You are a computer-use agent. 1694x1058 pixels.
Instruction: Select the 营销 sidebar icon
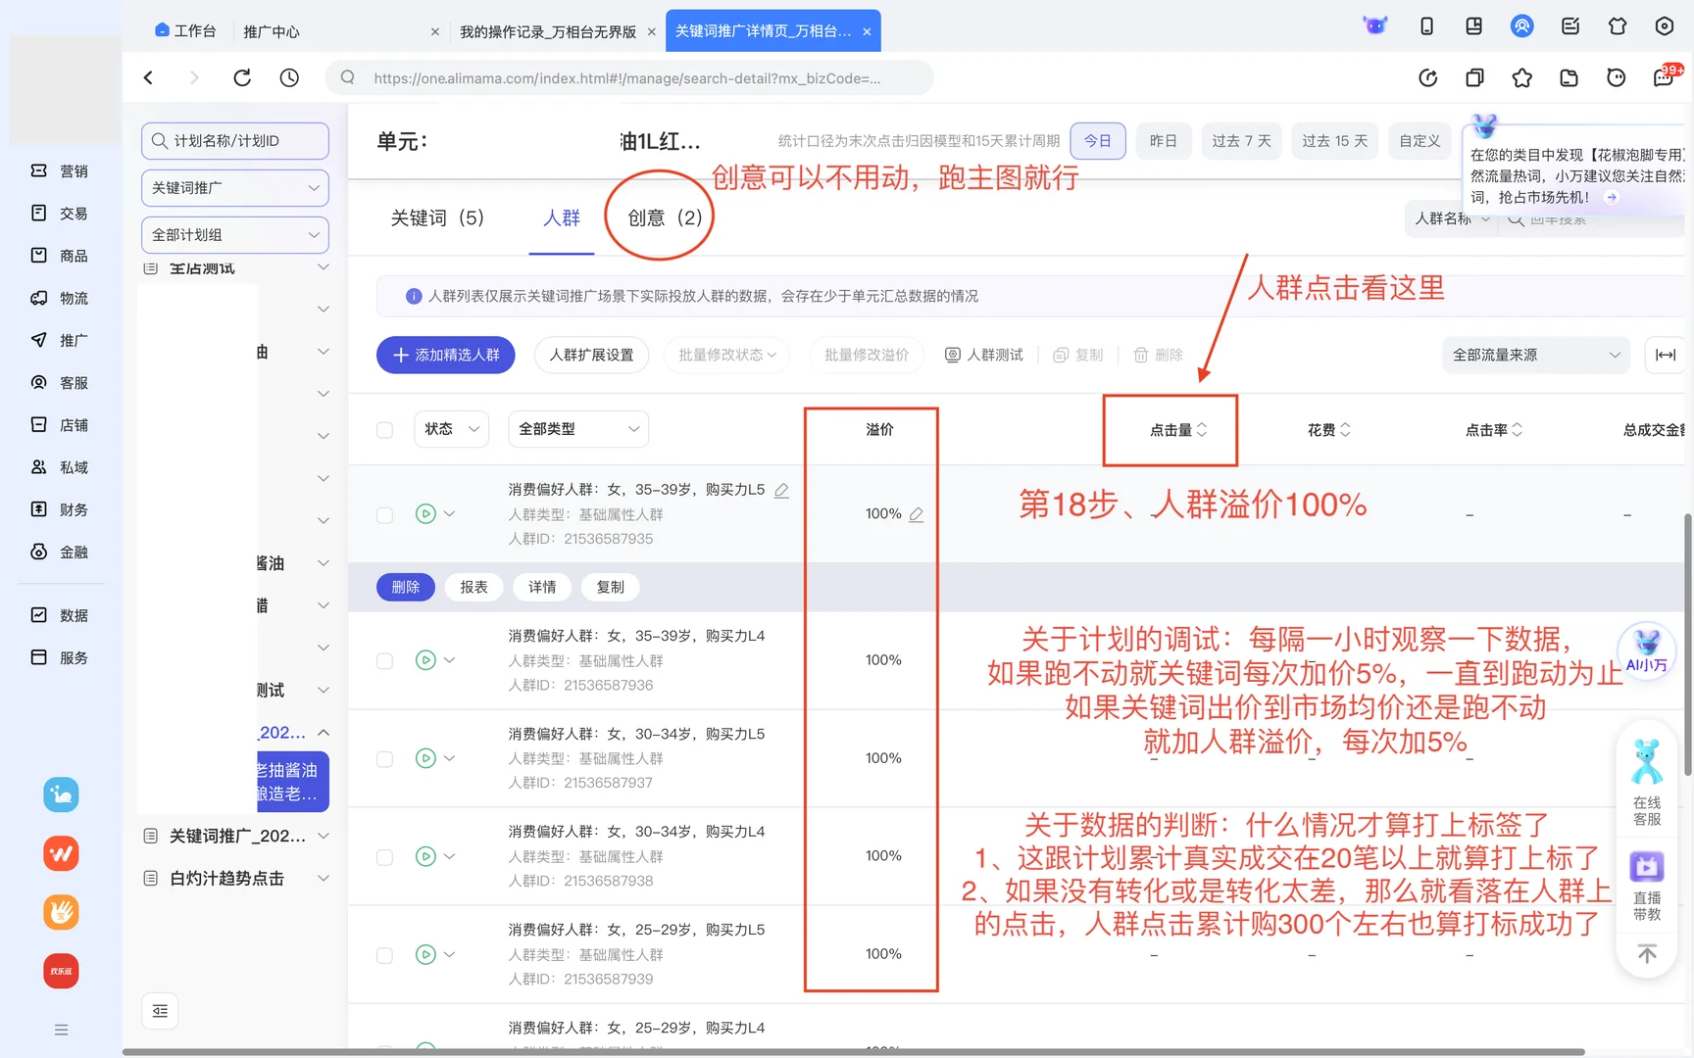(x=61, y=170)
